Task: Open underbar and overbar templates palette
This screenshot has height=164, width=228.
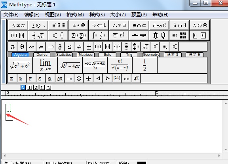Action: pyautogui.click(x=119, y=35)
